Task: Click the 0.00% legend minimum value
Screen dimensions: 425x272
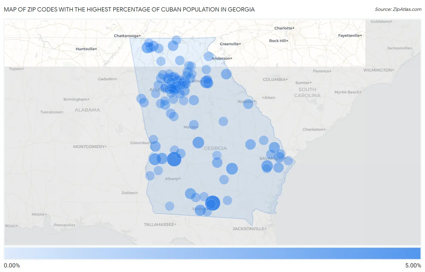Action: pyautogui.click(x=12, y=265)
